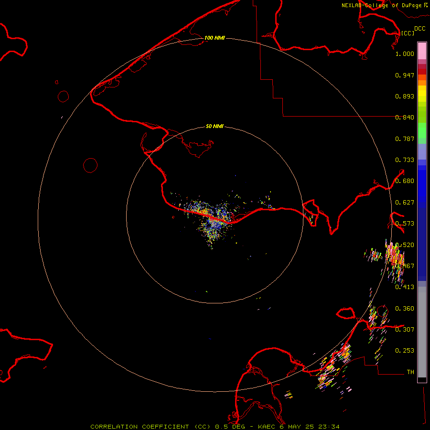Viewport: 430px width, 430px height.
Task: Select the 0.253 scale value
Action: [x=405, y=351]
